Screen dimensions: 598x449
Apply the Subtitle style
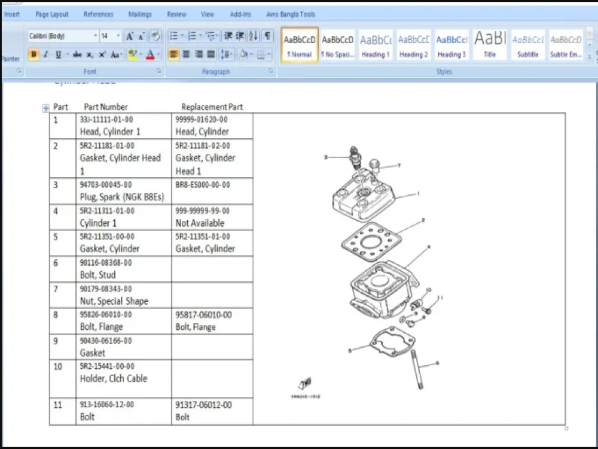click(x=528, y=45)
